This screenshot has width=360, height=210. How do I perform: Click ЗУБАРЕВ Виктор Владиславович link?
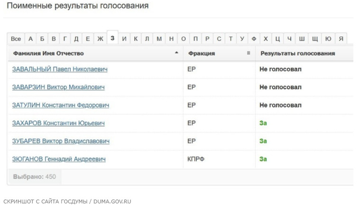pyautogui.click(x=61, y=141)
